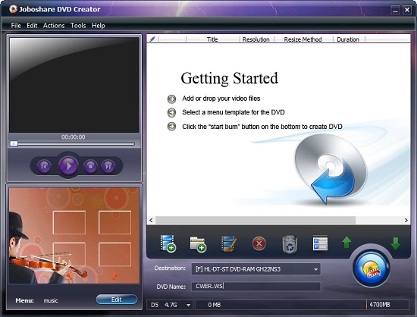Open the Tools menu
417x317 pixels.
pyautogui.click(x=78, y=26)
